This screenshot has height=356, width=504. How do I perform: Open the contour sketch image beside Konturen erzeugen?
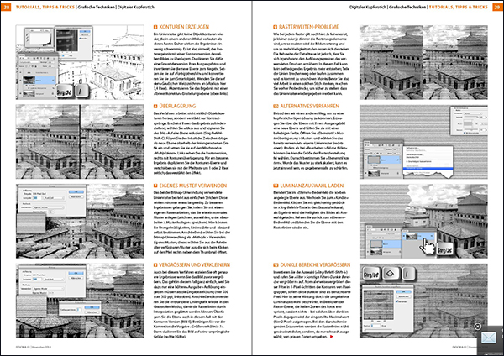click(x=80, y=62)
